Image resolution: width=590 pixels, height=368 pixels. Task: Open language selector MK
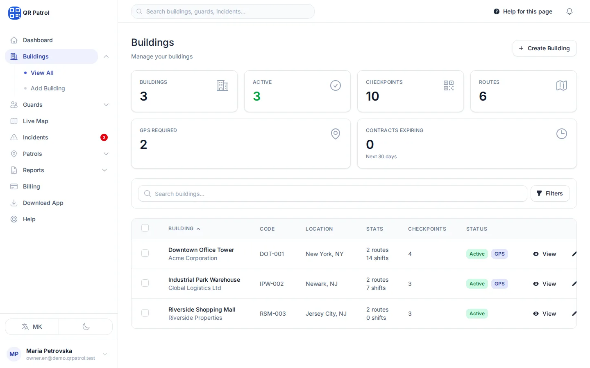pos(32,327)
